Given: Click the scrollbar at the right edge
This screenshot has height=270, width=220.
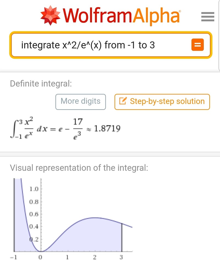Looking at the screenshot, I should pos(219,36).
